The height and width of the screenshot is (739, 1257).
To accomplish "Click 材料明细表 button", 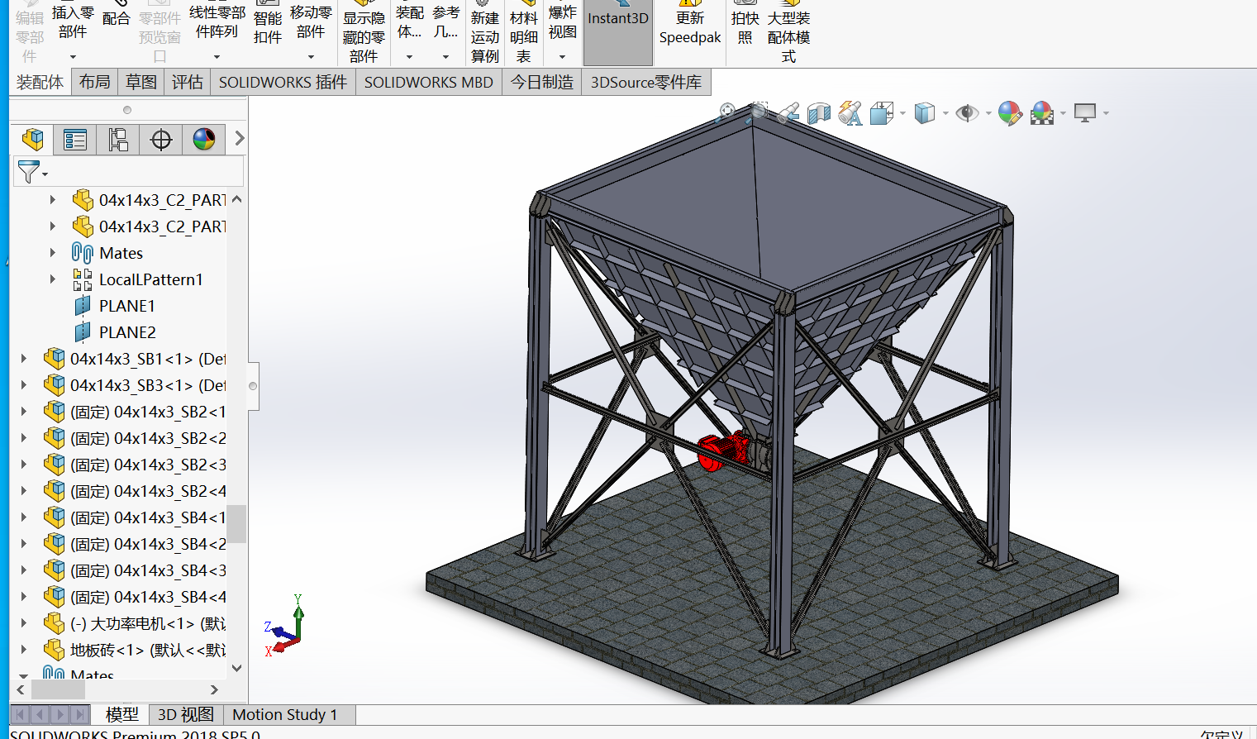I will coord(524,33).
